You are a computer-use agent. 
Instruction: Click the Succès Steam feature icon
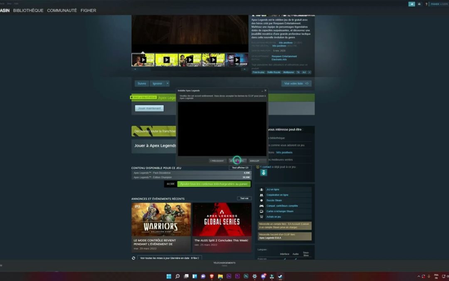(262, 200)
